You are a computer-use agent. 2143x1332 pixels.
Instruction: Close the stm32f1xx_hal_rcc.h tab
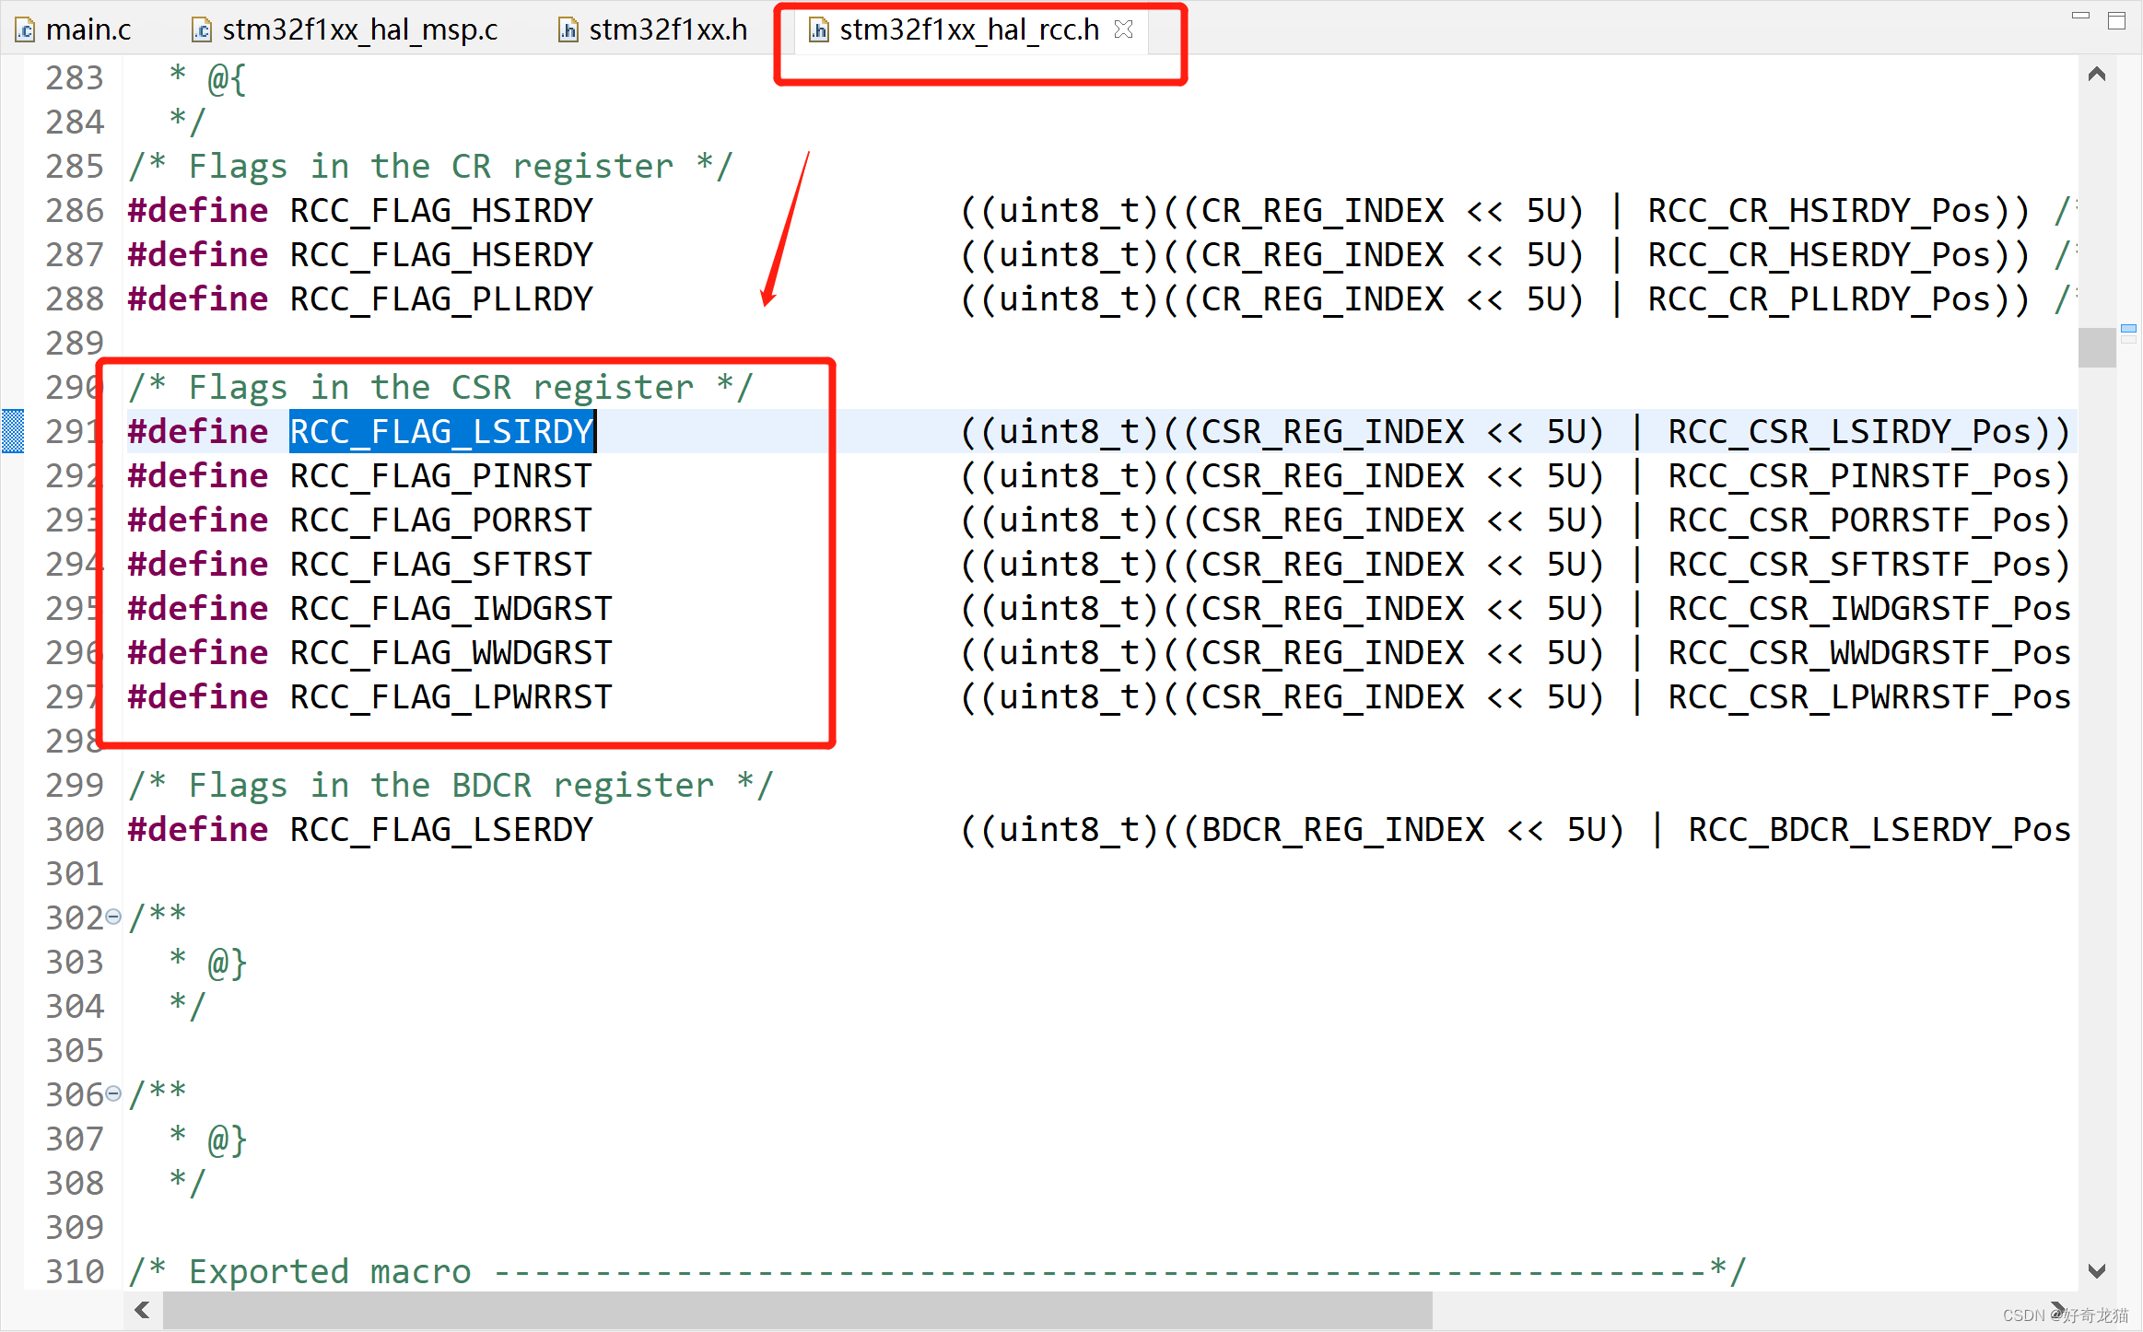pyautogui.click(x=1123, y=29)
